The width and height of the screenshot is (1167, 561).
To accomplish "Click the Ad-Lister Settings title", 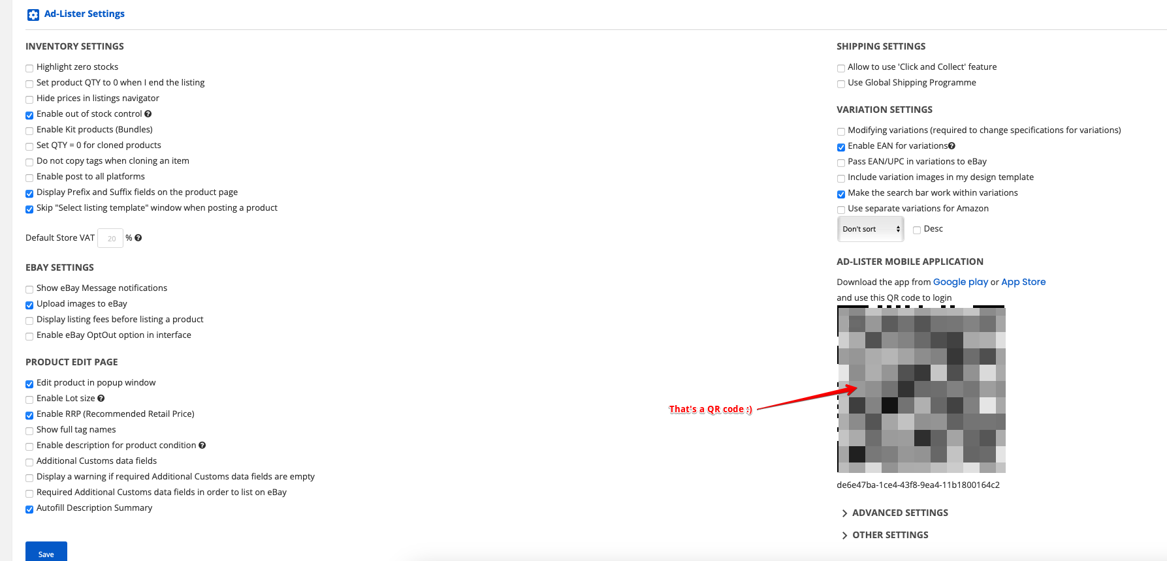I will pos(84,14).
